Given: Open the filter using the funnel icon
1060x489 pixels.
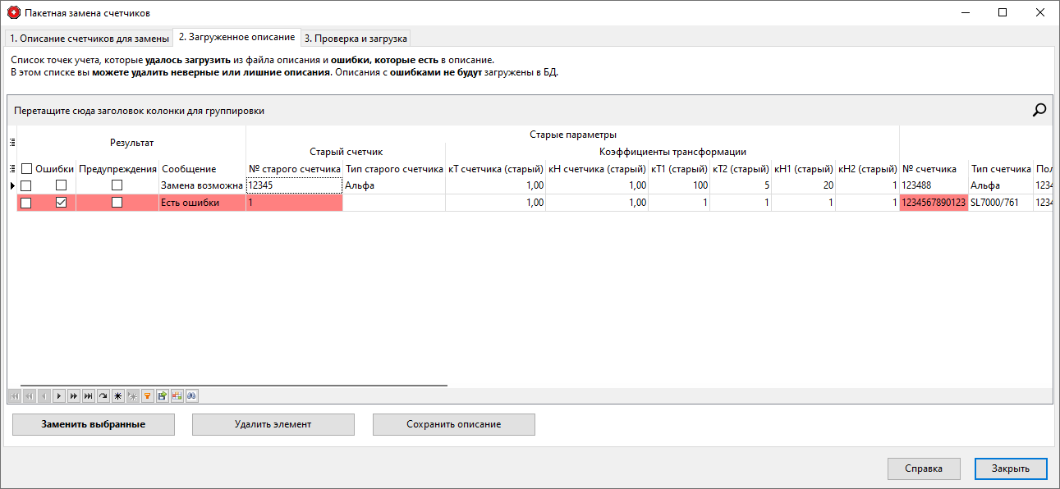Looking at the screenshot, I should pyautogui.click(x=148, y=396).
